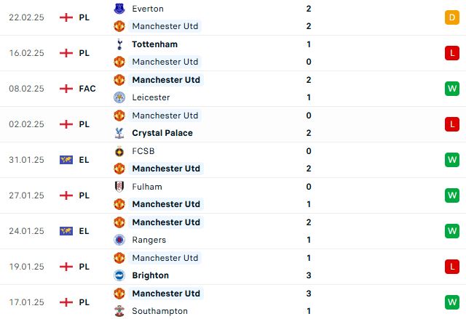Image resolution: width=466 pixels, height=319 pixels.
Task: Click the Crystal Palace club crest
Action: coord(119,133)
